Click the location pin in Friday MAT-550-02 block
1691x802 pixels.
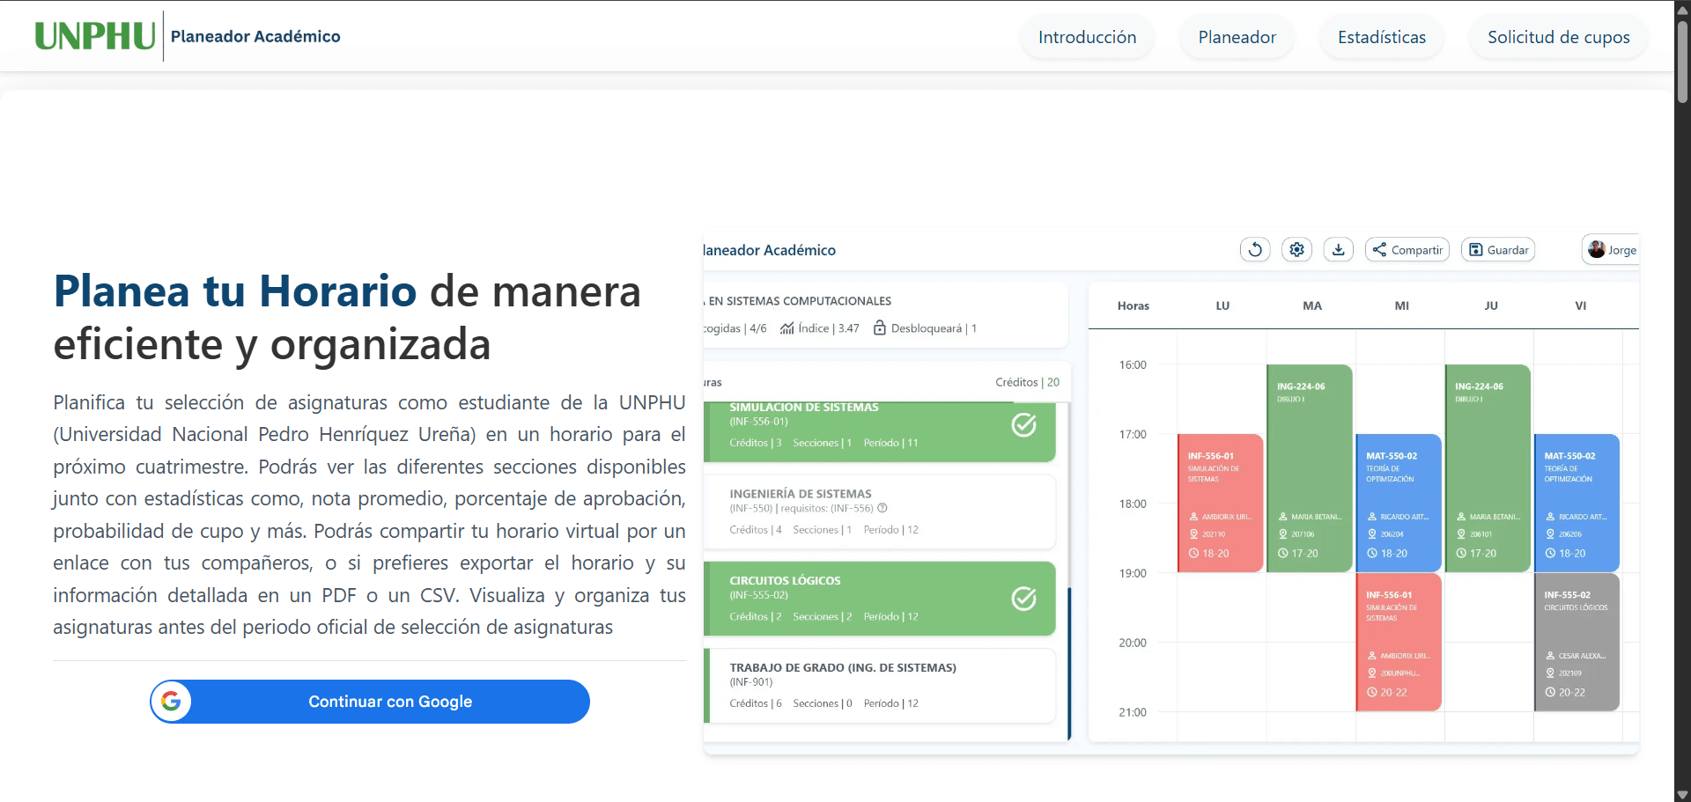[x=1550, y=534]
